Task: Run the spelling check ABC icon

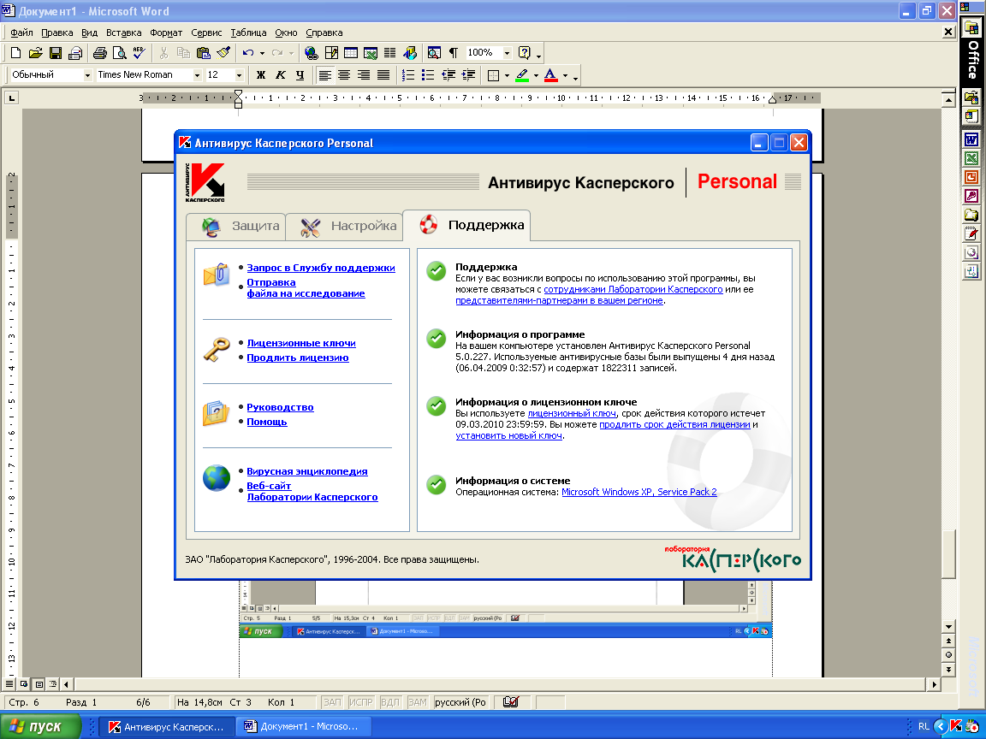Action: click(x=139, y=53)
